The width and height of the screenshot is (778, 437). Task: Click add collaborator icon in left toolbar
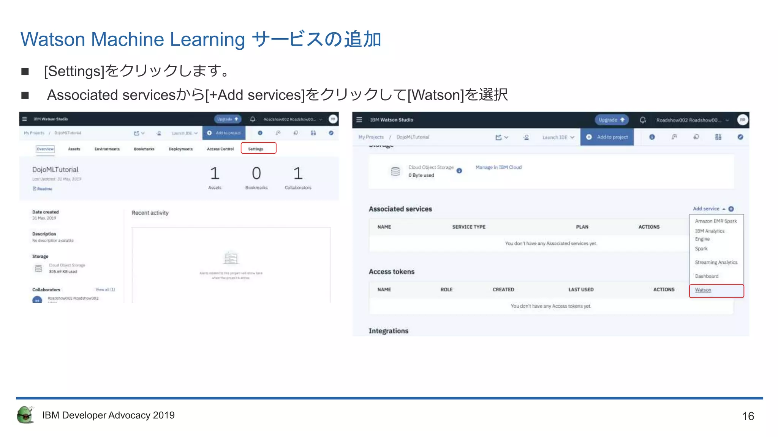coord(159,133)
